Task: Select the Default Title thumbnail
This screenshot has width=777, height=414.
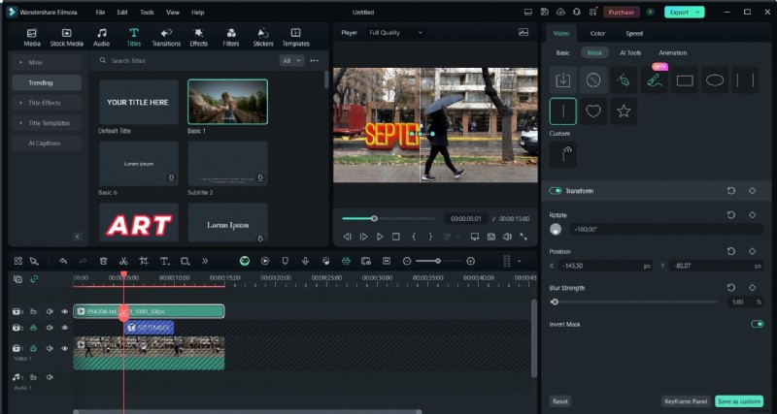Action: tap(138, 102)
